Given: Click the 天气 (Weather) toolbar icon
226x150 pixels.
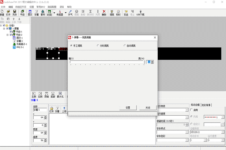Looking at the screenshot, I should [70, 13].
